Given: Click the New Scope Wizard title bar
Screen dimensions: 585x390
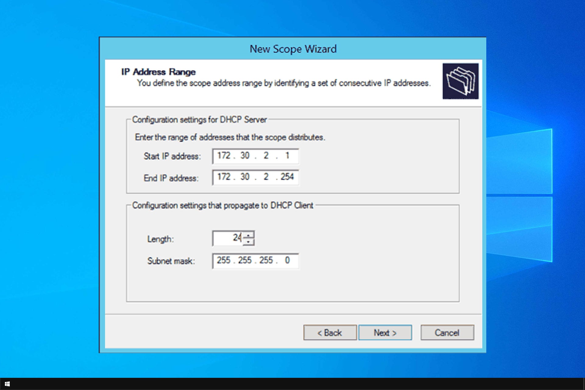Looking at the screenshot, I should [x=292, y=49].
